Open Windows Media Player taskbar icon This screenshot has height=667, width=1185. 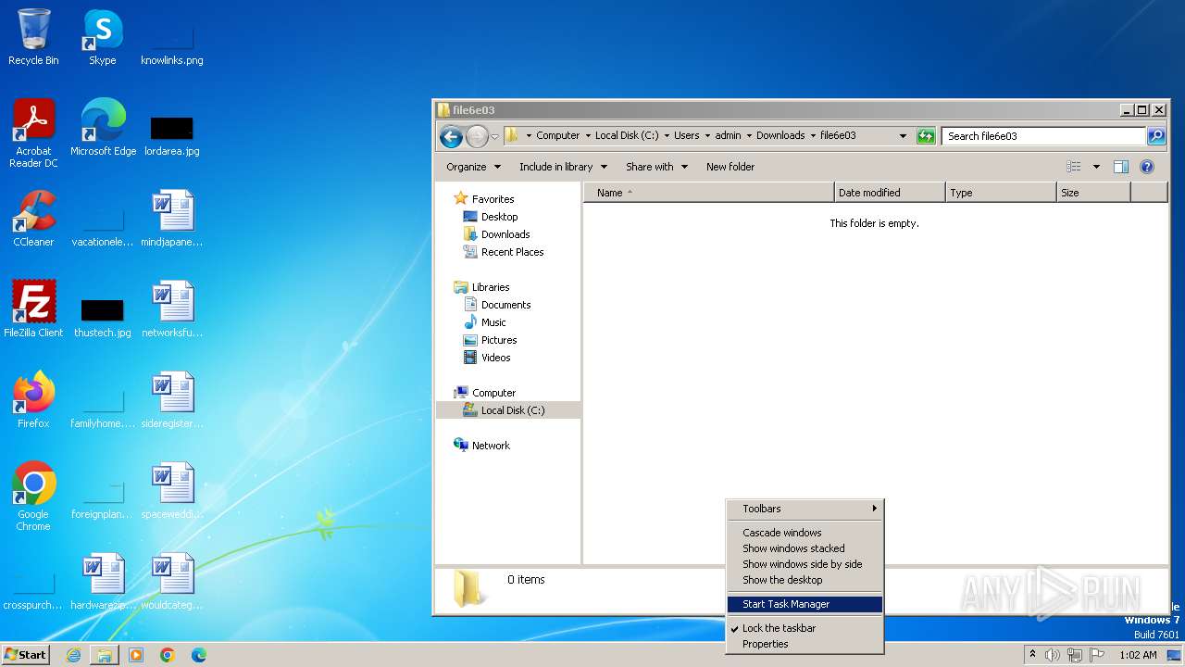[136, 655]
